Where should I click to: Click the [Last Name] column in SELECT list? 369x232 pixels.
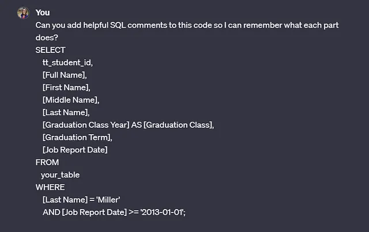(x=66, y=112)
